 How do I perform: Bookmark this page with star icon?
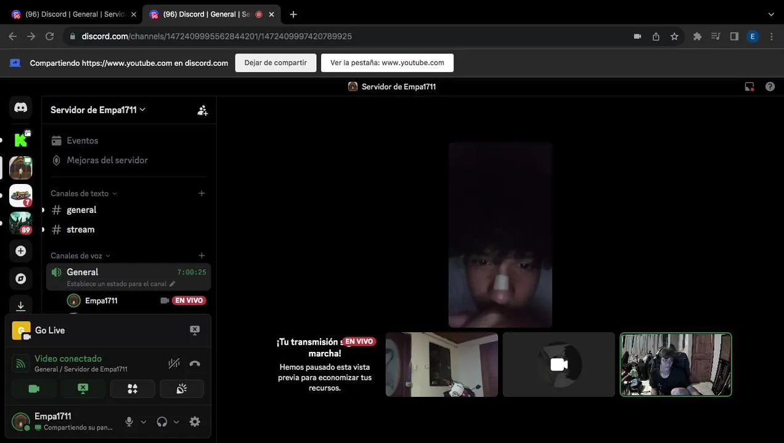(x=674, y=36)
